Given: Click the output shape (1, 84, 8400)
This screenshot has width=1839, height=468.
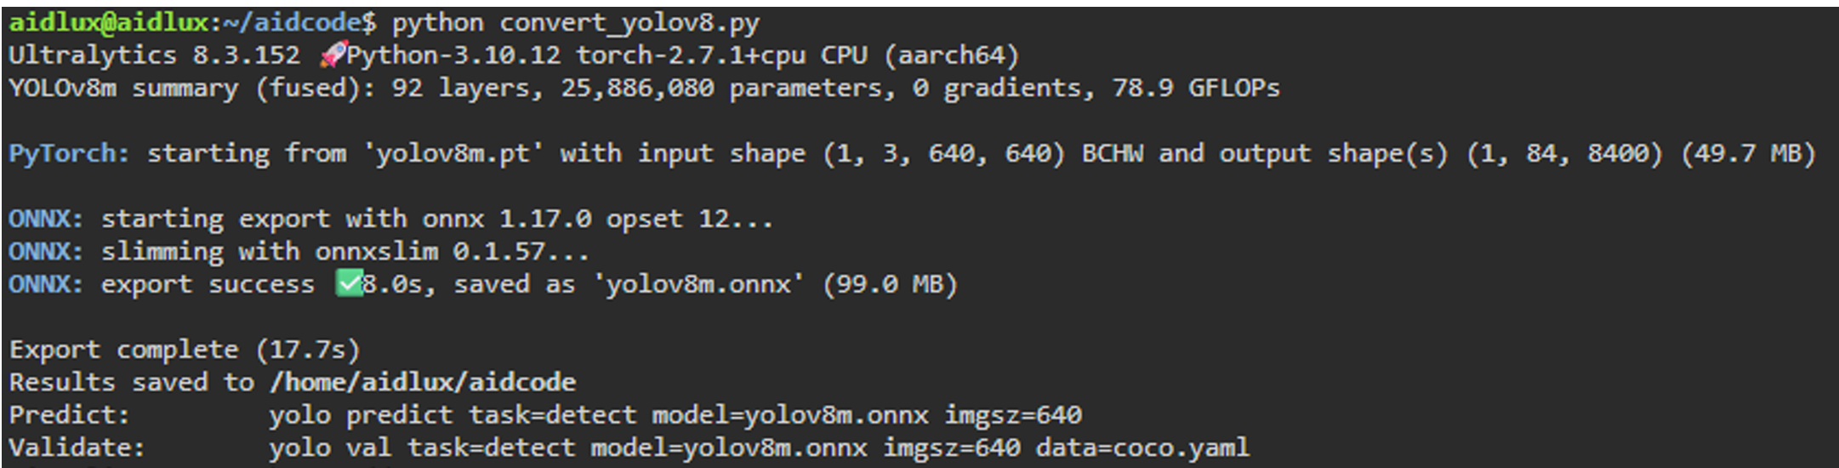Looking at the screenshot, I should [x=1563, y=154].
